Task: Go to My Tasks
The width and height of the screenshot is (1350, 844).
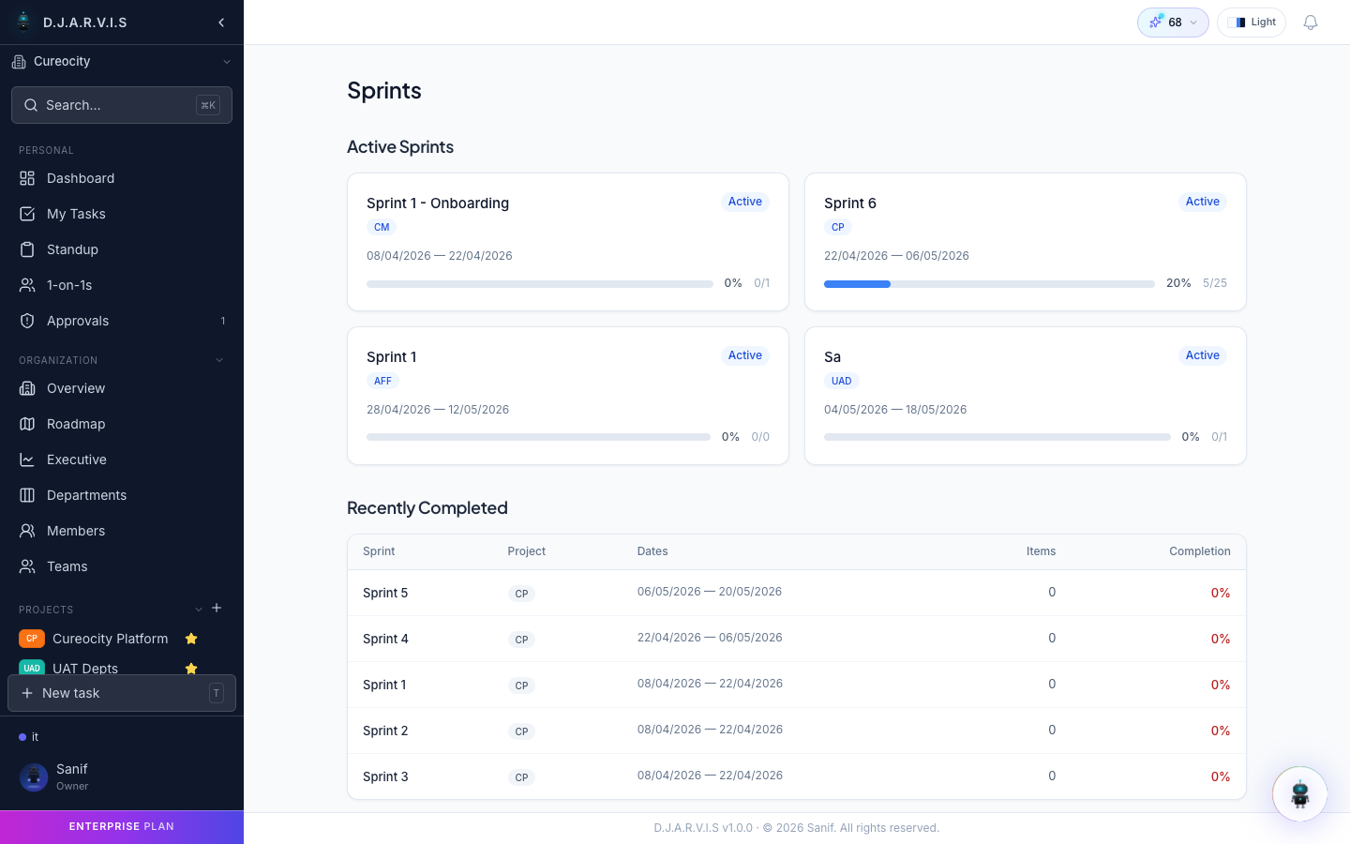Action: 122,214
